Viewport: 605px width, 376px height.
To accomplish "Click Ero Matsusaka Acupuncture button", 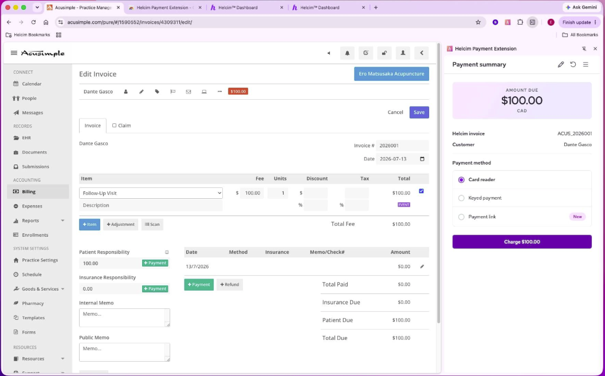I will pos(391,74).
